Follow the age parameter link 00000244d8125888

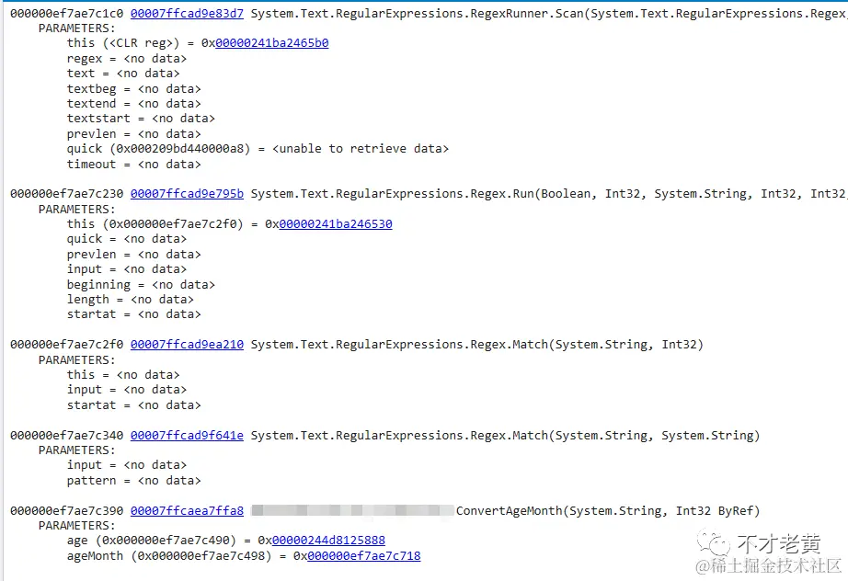[x=329, y=541]
